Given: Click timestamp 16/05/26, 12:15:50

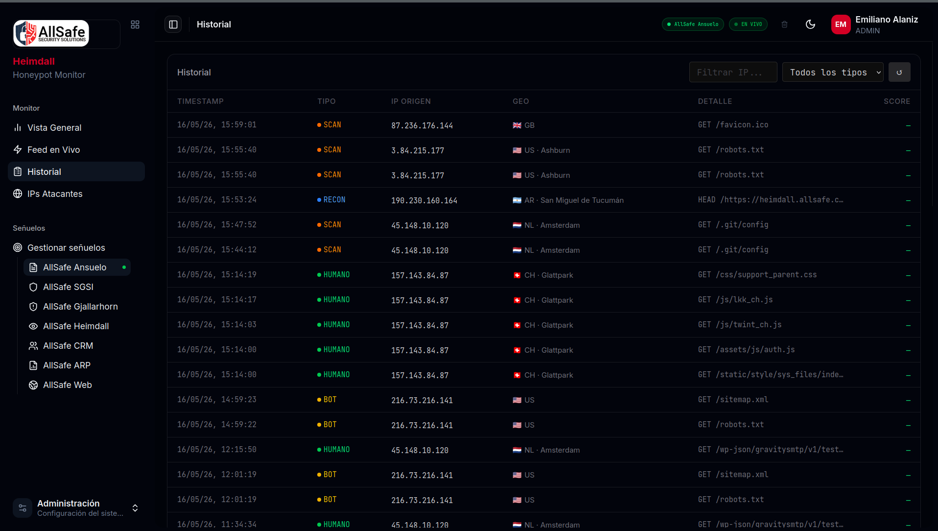Looking at the screenshot, I should pos(217,450).
